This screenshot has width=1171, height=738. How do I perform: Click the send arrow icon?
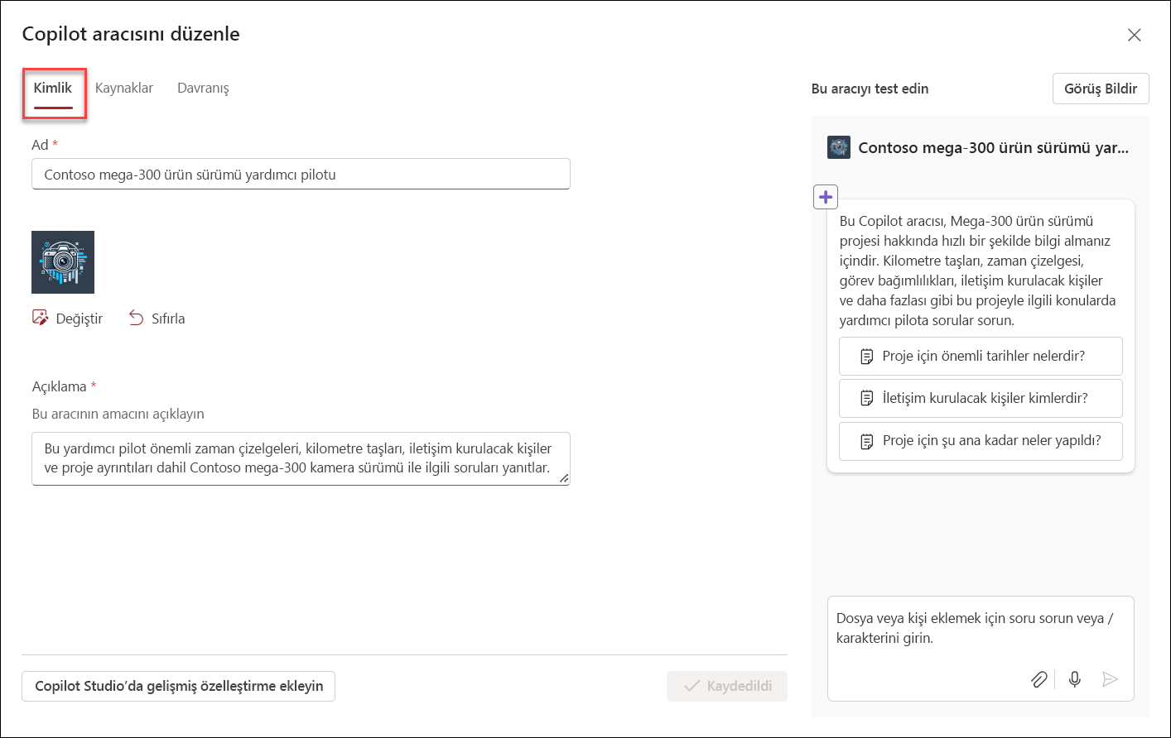pyautogui.click(x=1111, y=679)
